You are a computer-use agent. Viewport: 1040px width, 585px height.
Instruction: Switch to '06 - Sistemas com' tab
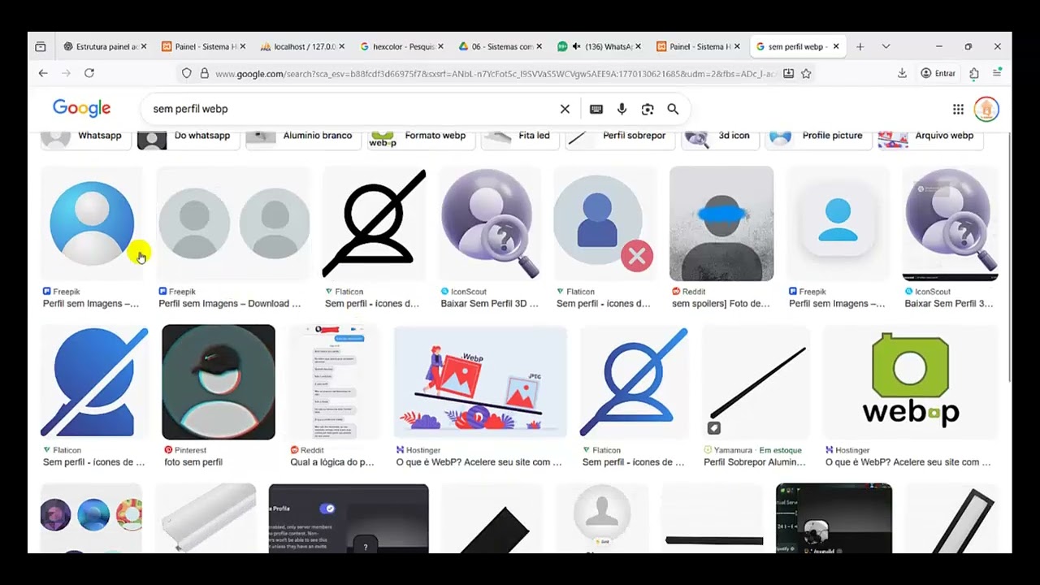pos(500,46)
